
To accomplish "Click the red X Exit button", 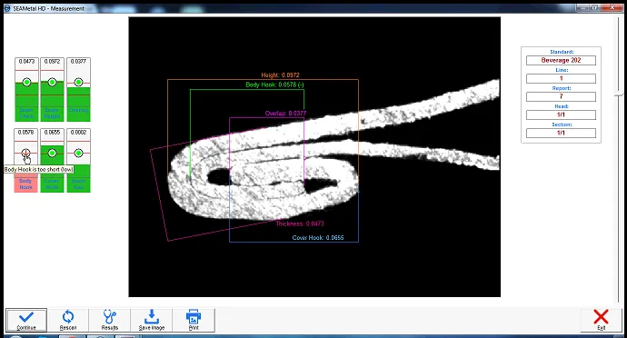I will pyautogui.click(x=601, y=320).
